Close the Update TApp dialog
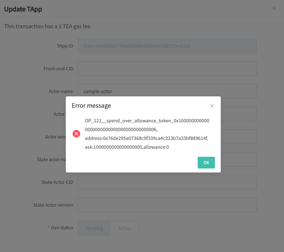The image size is (284, 252). pyautogui.click(x=274, y=8)
